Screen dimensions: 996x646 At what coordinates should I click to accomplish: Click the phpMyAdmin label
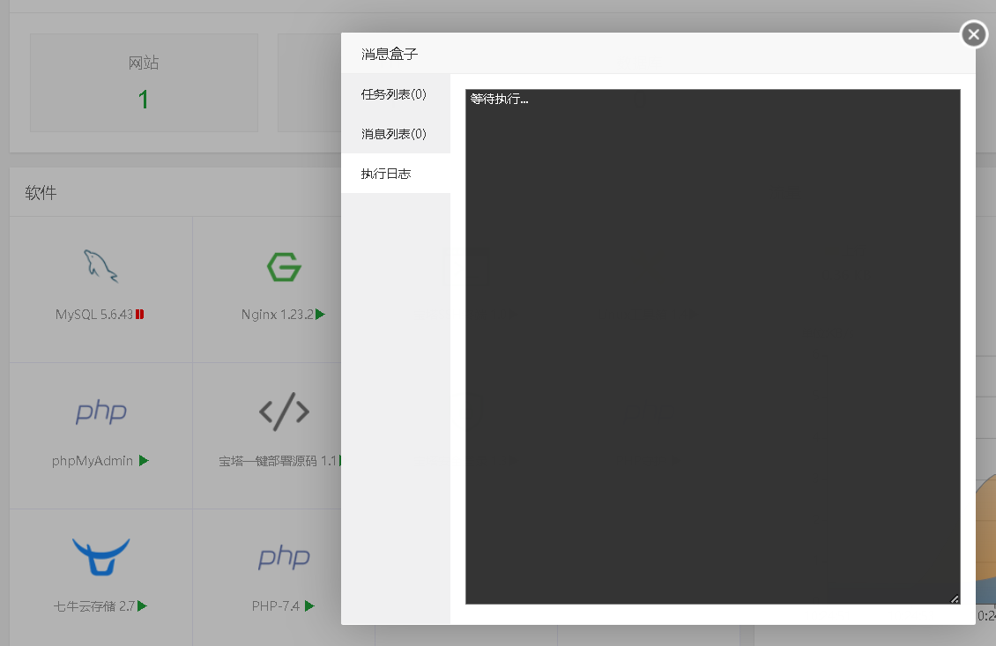[93, 461]
